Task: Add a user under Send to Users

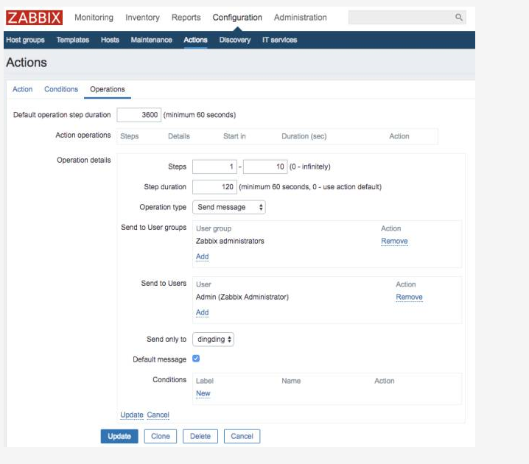Action: (x=203, y=312)
